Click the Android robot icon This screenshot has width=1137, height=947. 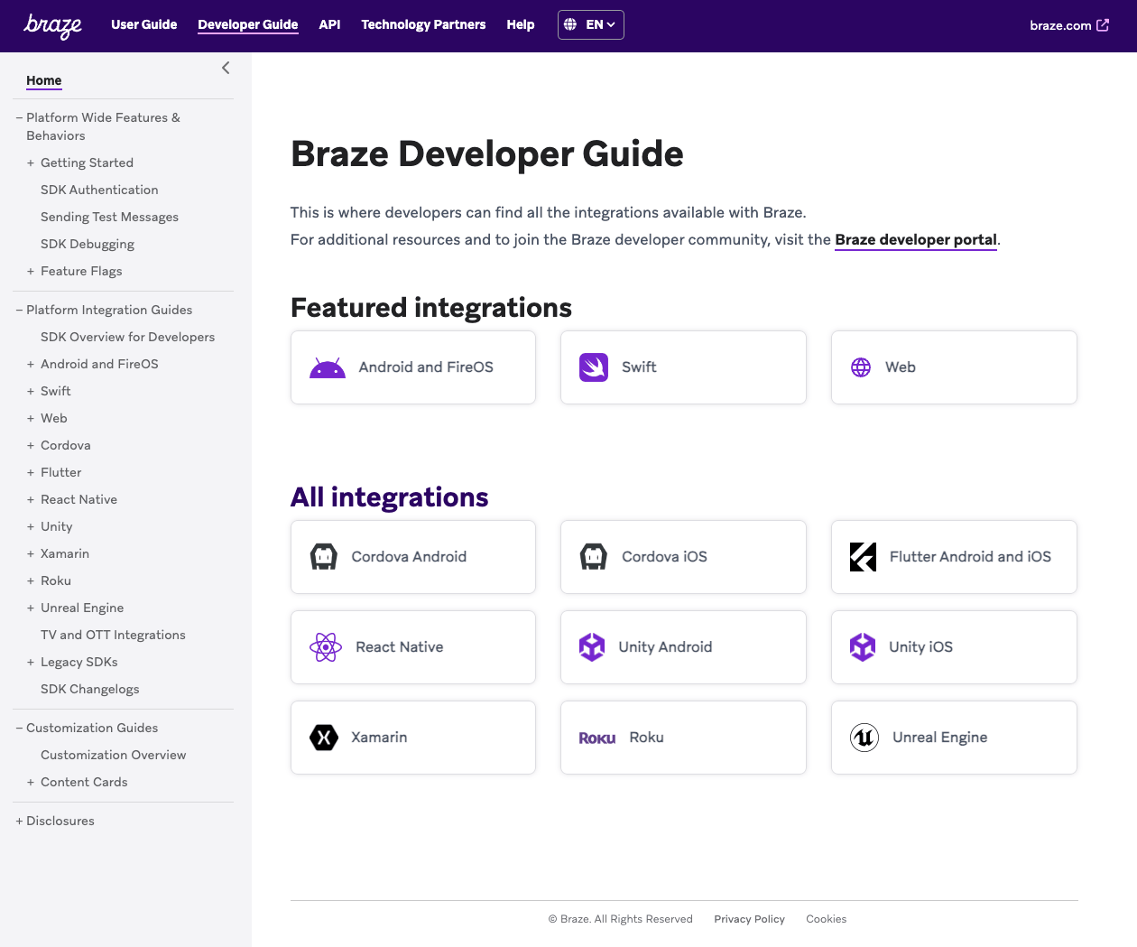click(x=328, y=367)
